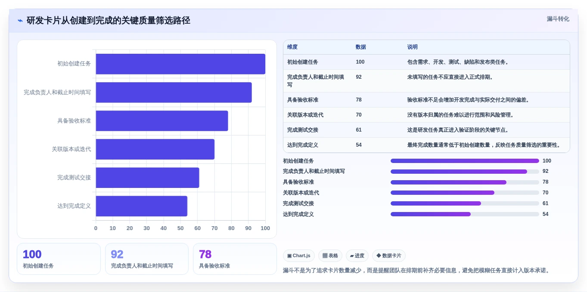Click chart y-axis label 达到完成定义
Screen dimensions: 587x292
tap(74, 206)
